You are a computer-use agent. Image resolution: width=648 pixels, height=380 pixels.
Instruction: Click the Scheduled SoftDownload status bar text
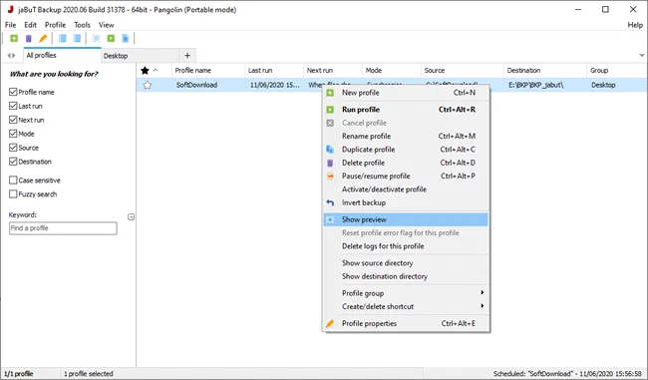(568, 374)
